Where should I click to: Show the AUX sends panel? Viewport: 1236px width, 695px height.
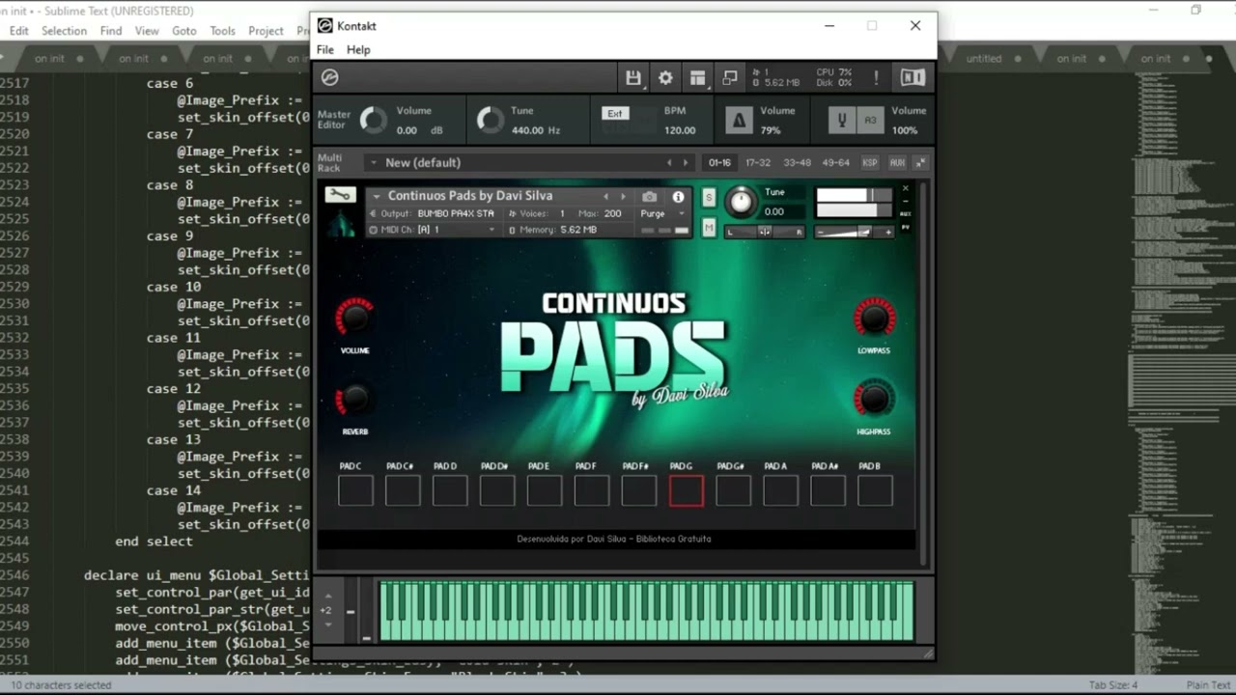point(897,163)
